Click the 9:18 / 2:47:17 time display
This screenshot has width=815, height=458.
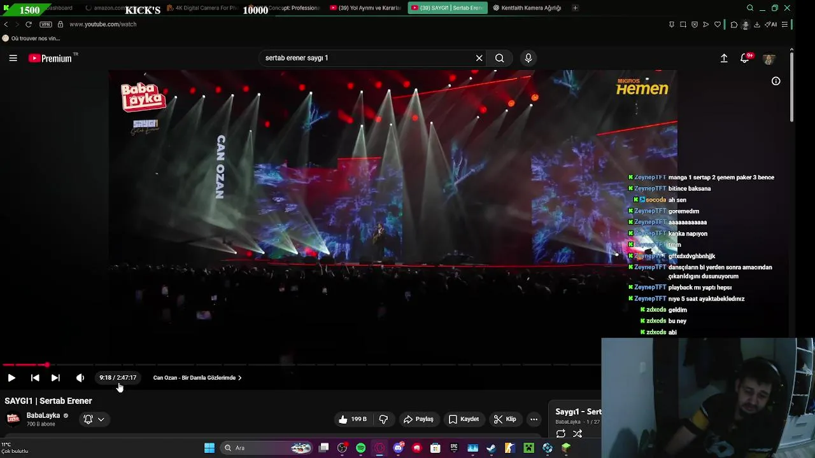click(x=118, y=378)
